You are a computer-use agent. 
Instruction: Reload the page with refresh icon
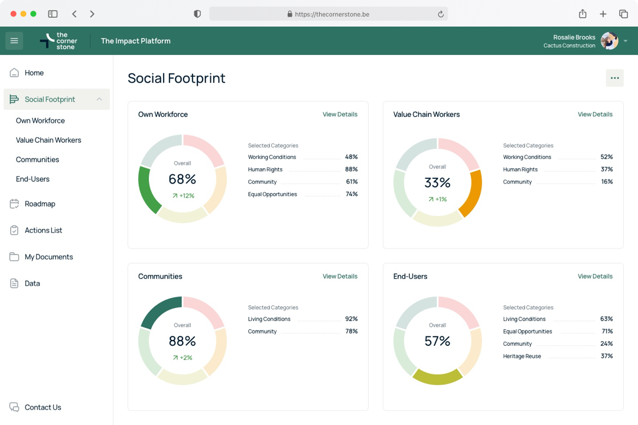[441, 14]
